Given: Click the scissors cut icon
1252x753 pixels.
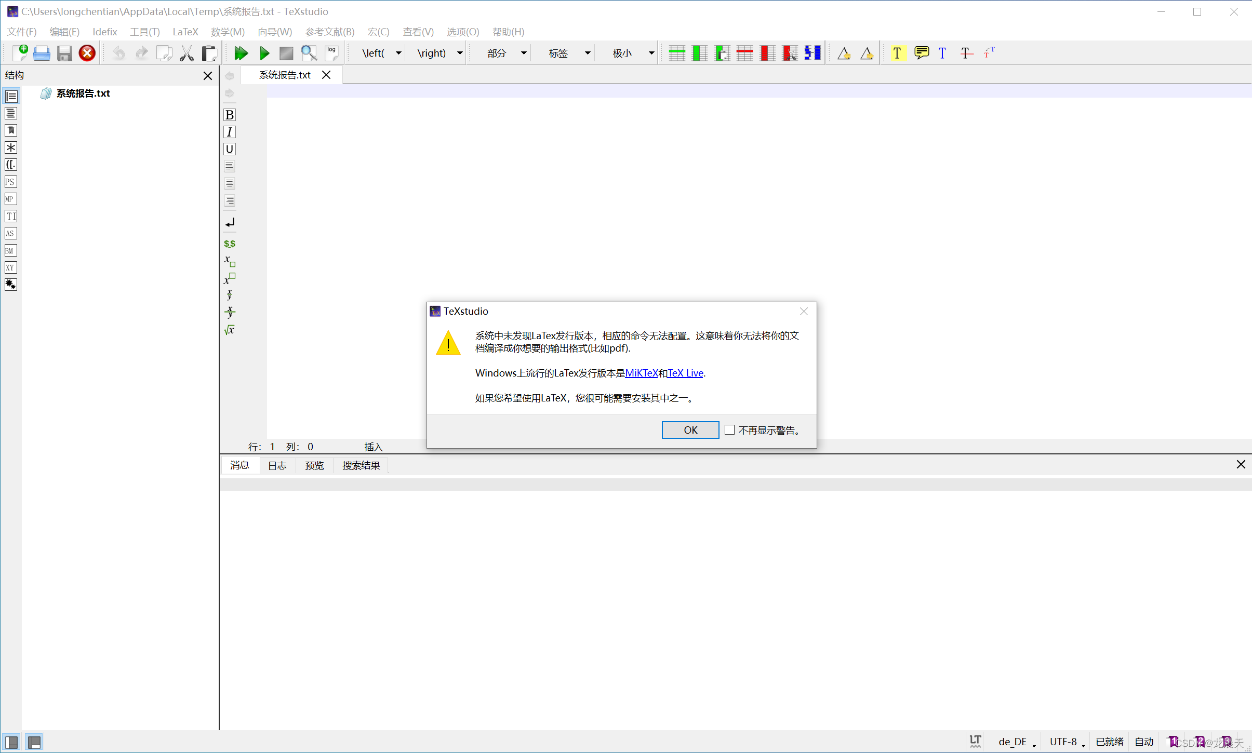Looking at the screenshot, I should (187, 53).
